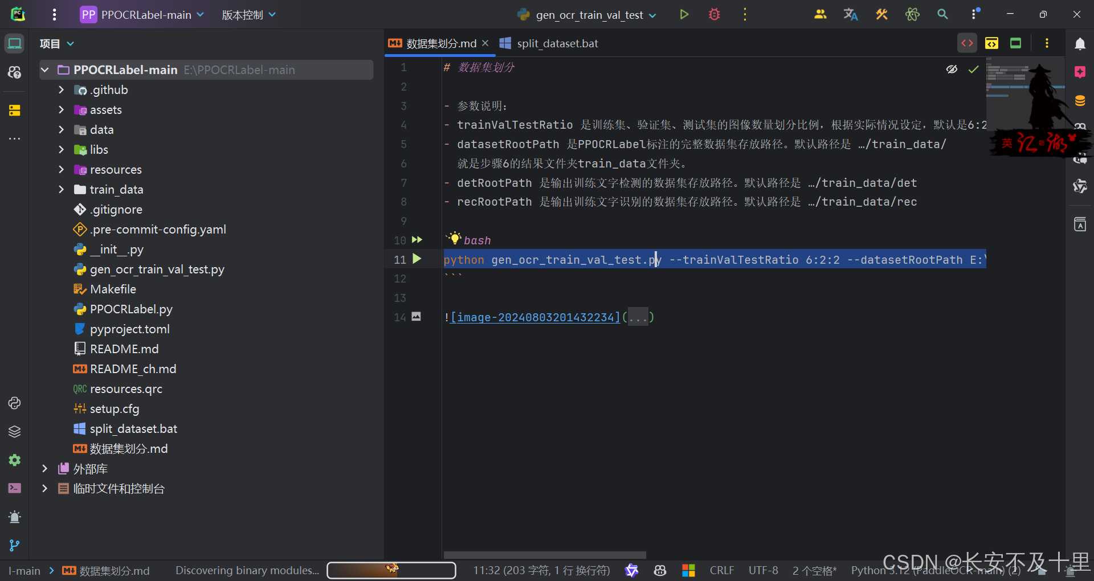Open Services tool window green gear

coord(15,460)
